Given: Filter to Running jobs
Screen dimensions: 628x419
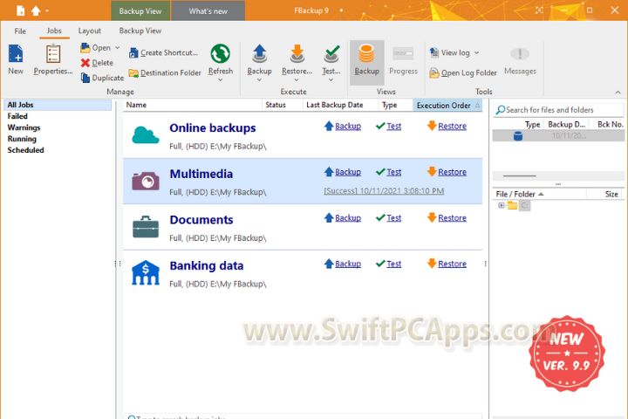Looking at the screenshot, I should click(22, 139).
